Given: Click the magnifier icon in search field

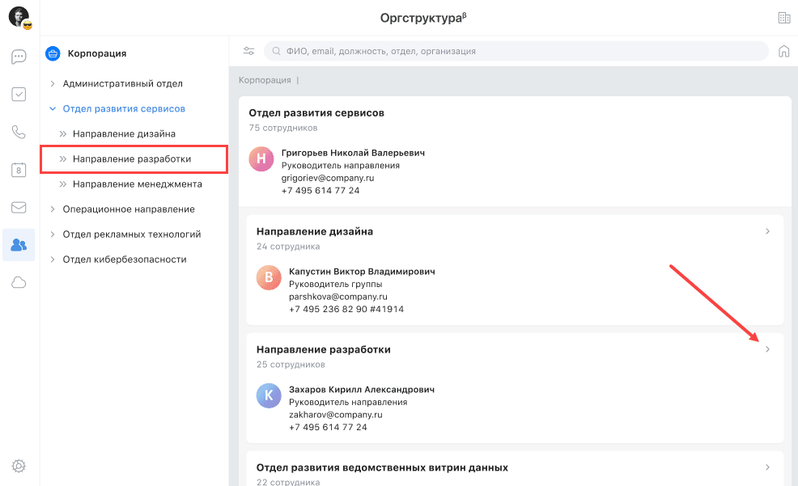Looking at the screenshot, I should [276, 51].
